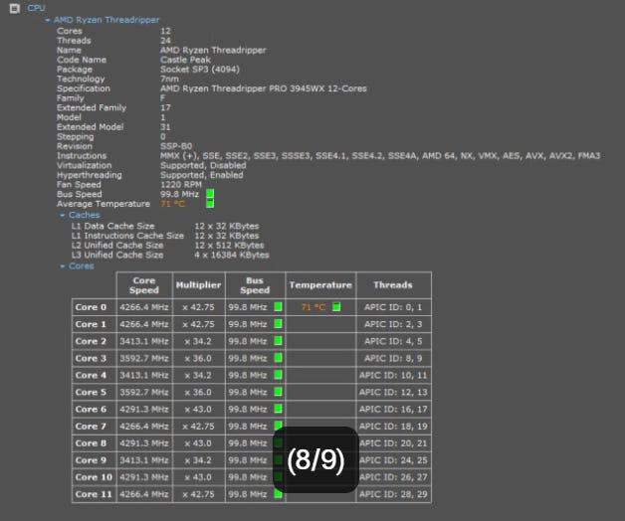This screenshot has height=521, width=625.
Task: Click Core 0 bus speed green indicator
Action: pyautogui.click(x=279, y=306)
